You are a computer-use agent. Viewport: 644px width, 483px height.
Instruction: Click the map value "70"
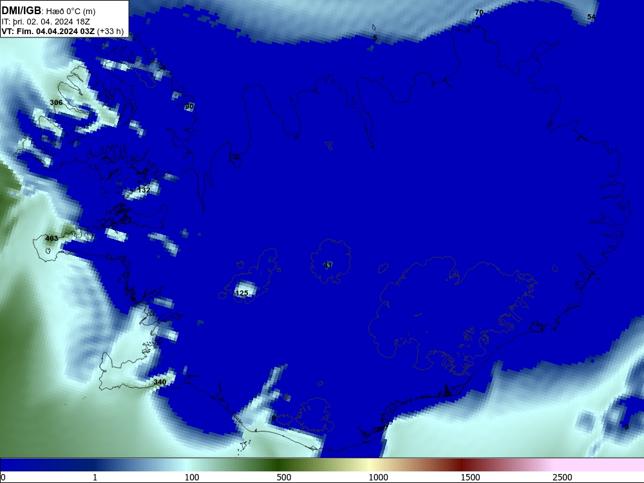(479, 12)
